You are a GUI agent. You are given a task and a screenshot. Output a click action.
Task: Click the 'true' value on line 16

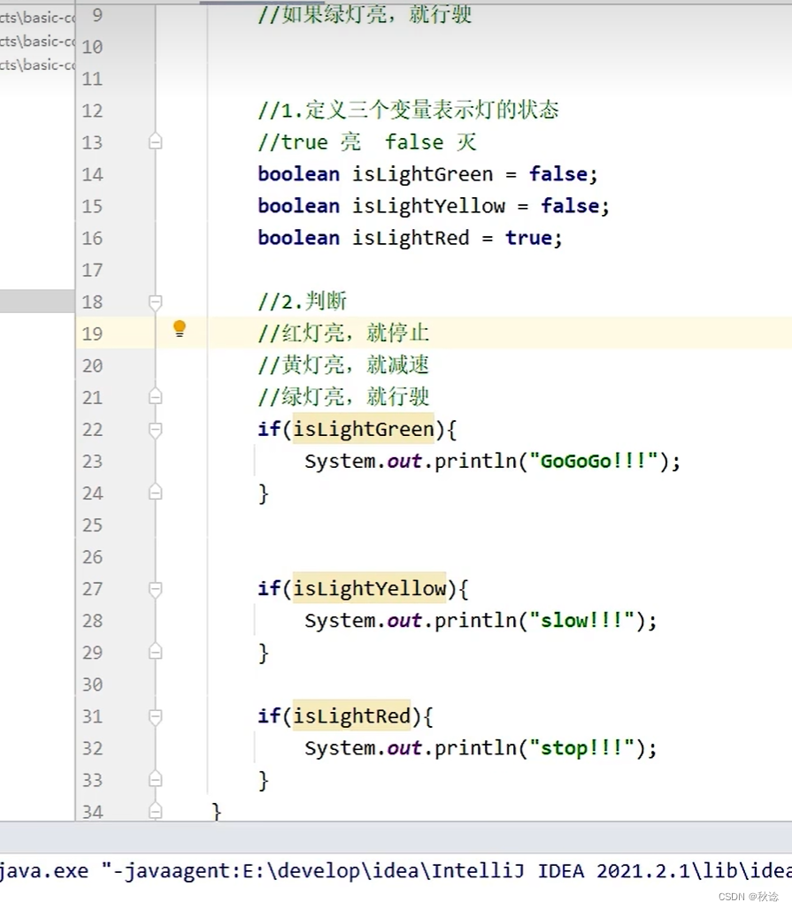click(528, 238)
